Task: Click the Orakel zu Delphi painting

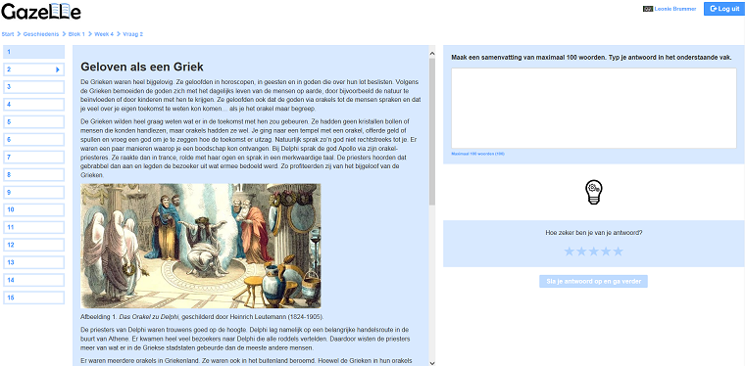Action: point(201,246)
